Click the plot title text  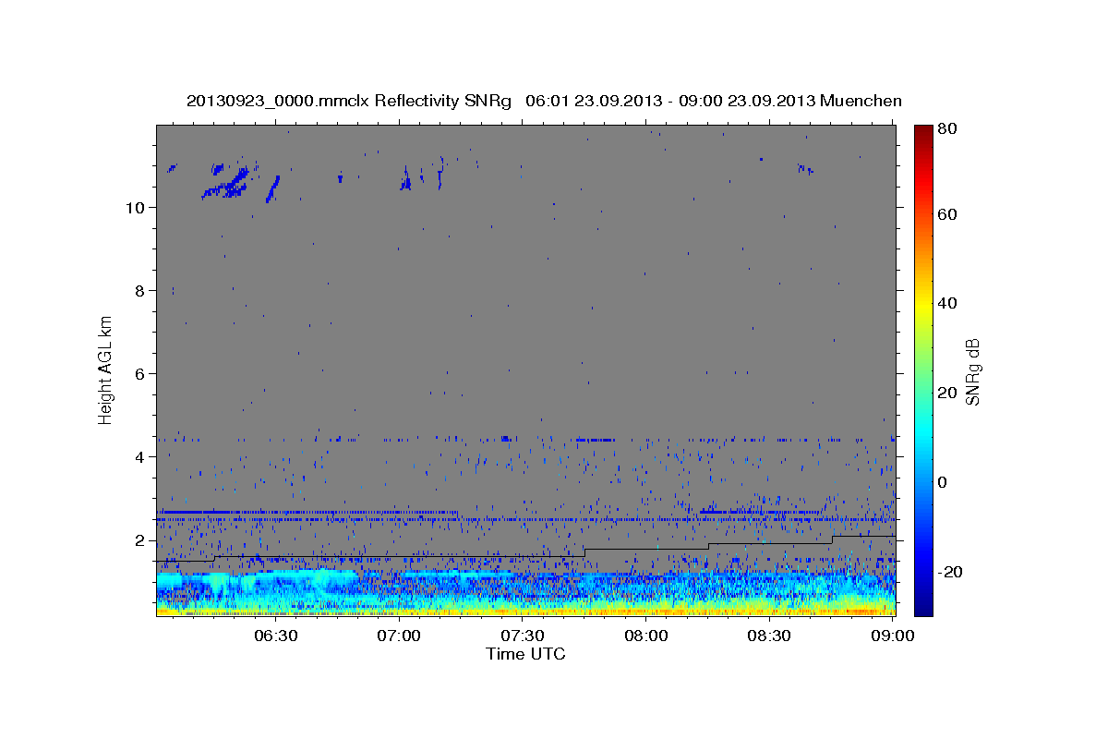(x=544, y=101)
